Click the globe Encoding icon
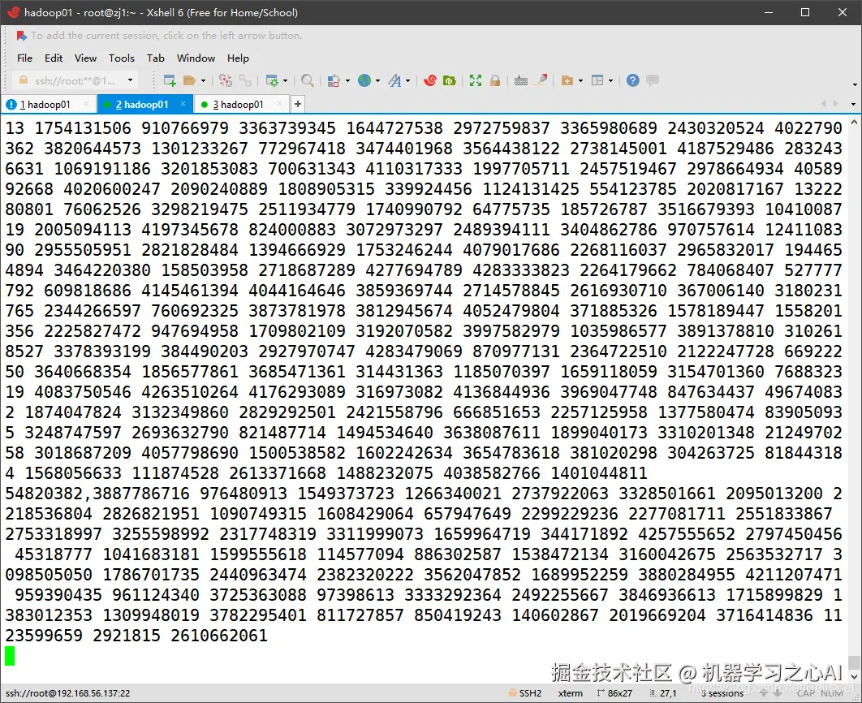862x703 pixels. coord(364,81)
